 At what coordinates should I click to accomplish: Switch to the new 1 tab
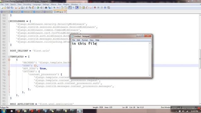(5, 12)
